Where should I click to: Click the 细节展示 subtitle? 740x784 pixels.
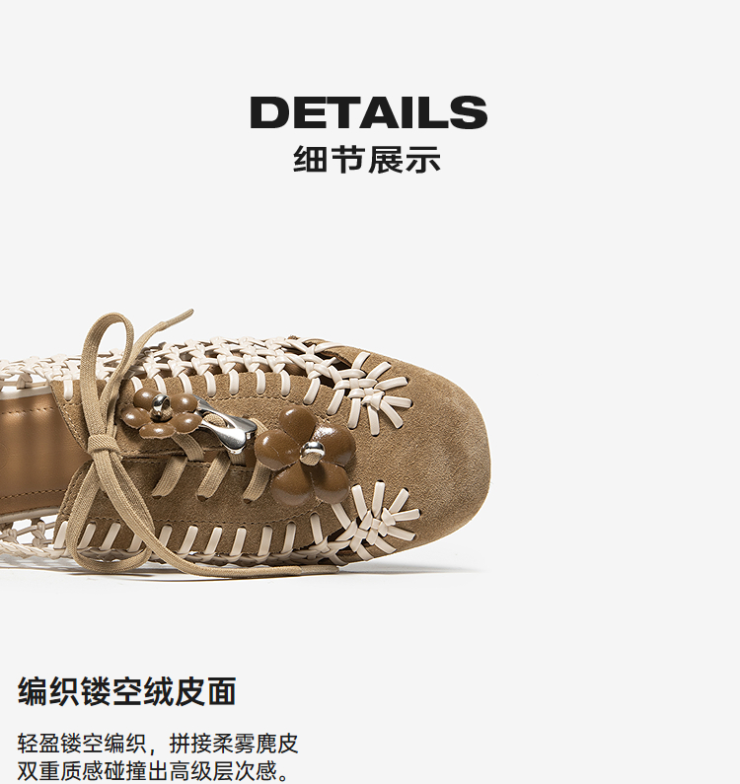click(x=367, y=160)
